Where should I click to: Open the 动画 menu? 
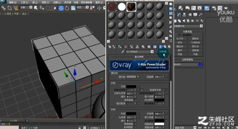point(76,2)
